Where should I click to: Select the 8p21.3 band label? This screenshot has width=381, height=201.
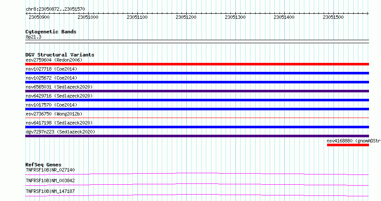33,37
